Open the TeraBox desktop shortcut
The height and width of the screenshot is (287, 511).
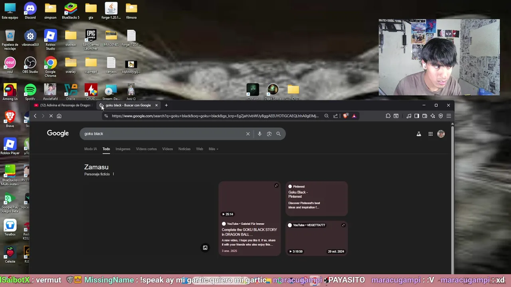10,228
